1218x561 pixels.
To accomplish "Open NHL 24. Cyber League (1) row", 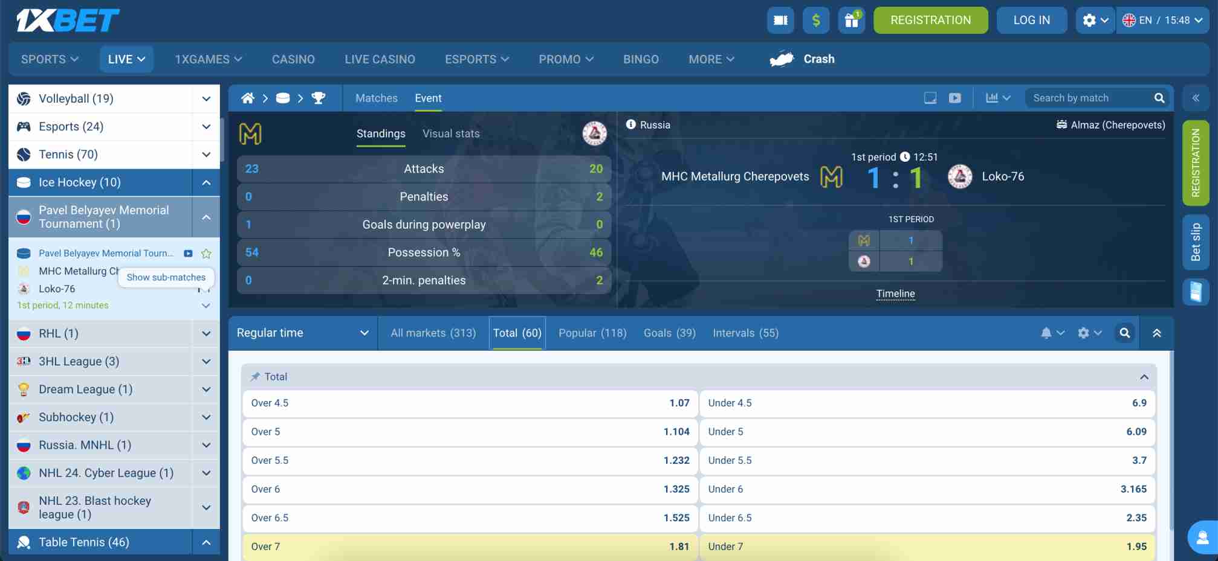I will pyautogui.click(x=101, y=473).
